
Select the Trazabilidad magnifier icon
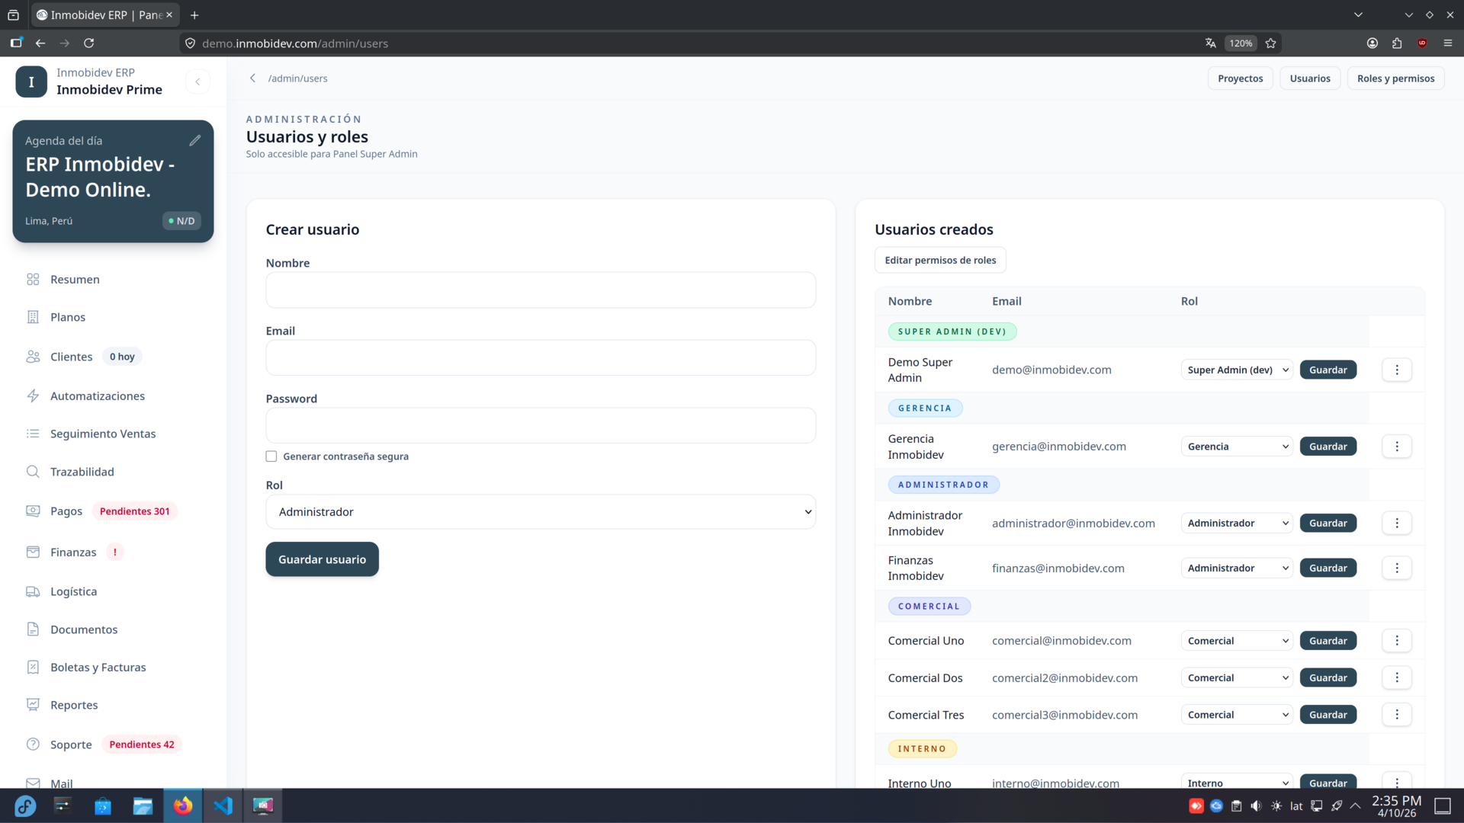pos(33,471)
